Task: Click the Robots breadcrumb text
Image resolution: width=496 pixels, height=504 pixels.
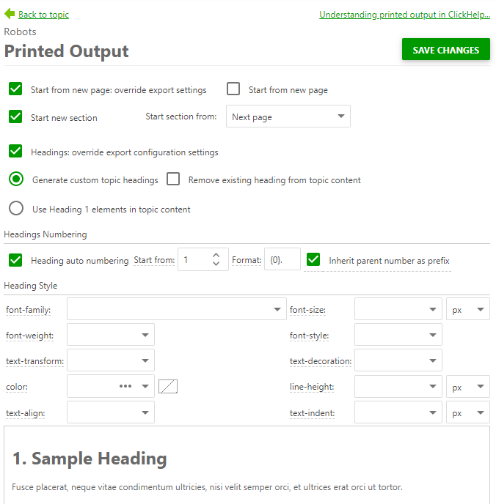Action: [x=20, y=31]
